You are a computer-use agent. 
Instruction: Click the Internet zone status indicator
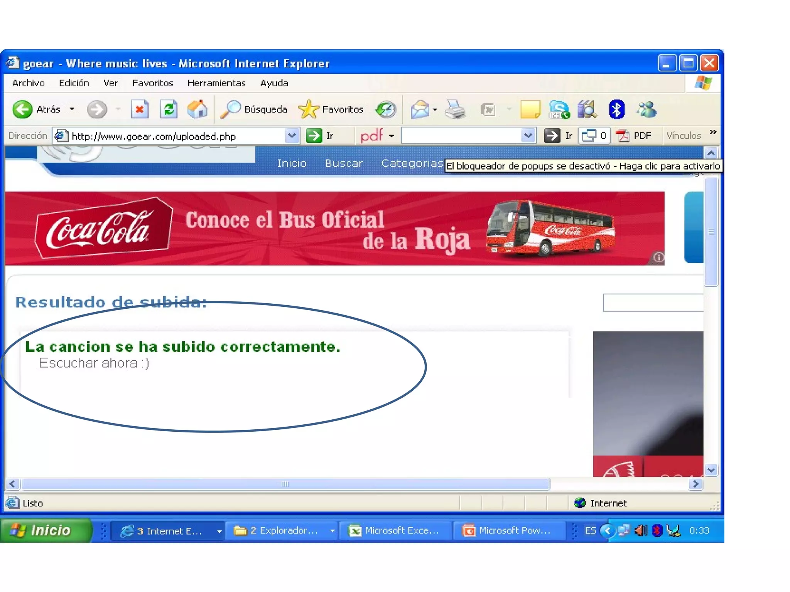(x=600, y=503)
